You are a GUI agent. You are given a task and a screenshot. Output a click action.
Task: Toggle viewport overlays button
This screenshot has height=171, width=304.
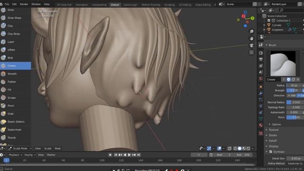pyautogui.click(x=219, y=149)
